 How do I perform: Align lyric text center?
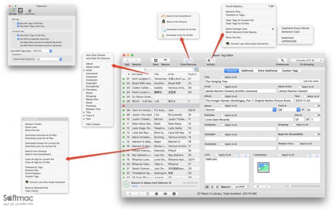tap(212, 187)
